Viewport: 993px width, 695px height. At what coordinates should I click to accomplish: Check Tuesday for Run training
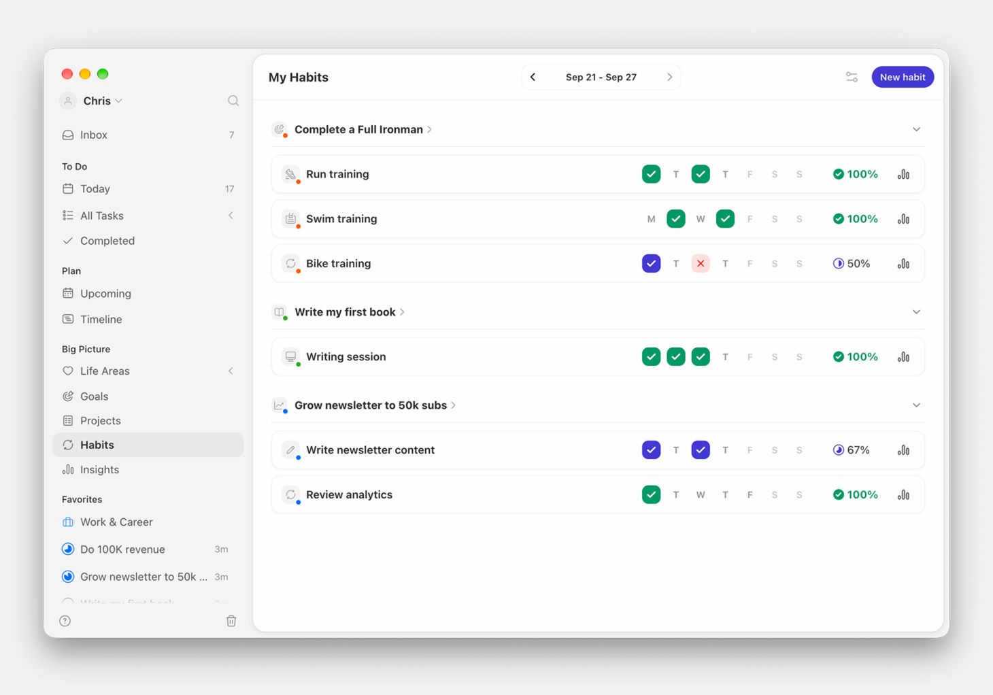(x=676, y=174)
